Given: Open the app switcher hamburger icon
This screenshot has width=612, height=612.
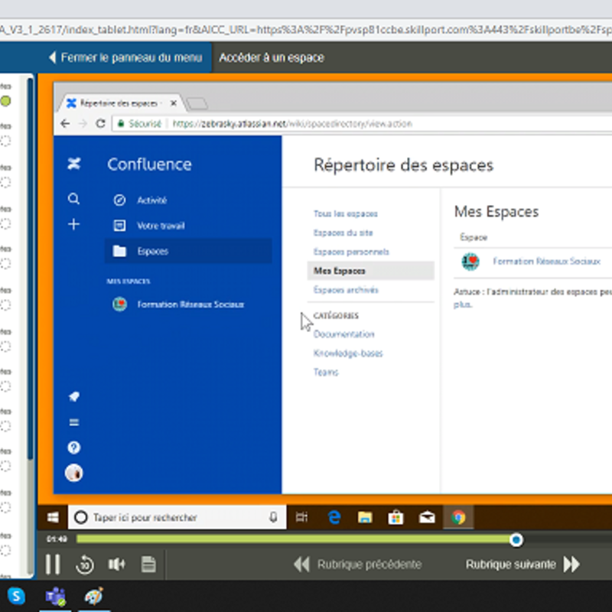Looking at the screenshot, I should pyautogui.click(x=73, y=422).
